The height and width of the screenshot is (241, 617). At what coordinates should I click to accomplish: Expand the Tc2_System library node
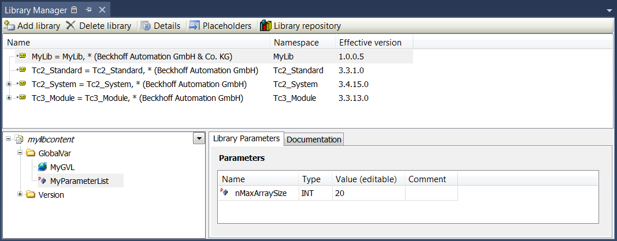[9, 84]
